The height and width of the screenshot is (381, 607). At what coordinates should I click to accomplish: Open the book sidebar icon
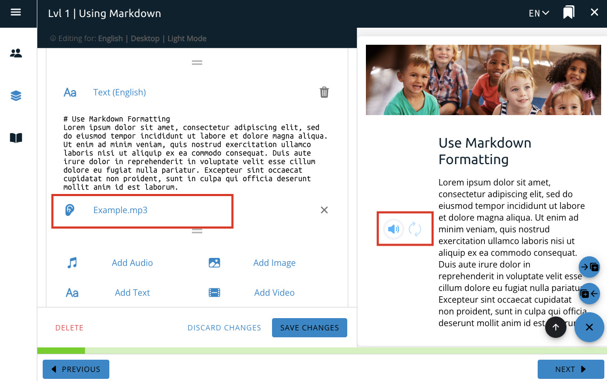coord(16,138)
